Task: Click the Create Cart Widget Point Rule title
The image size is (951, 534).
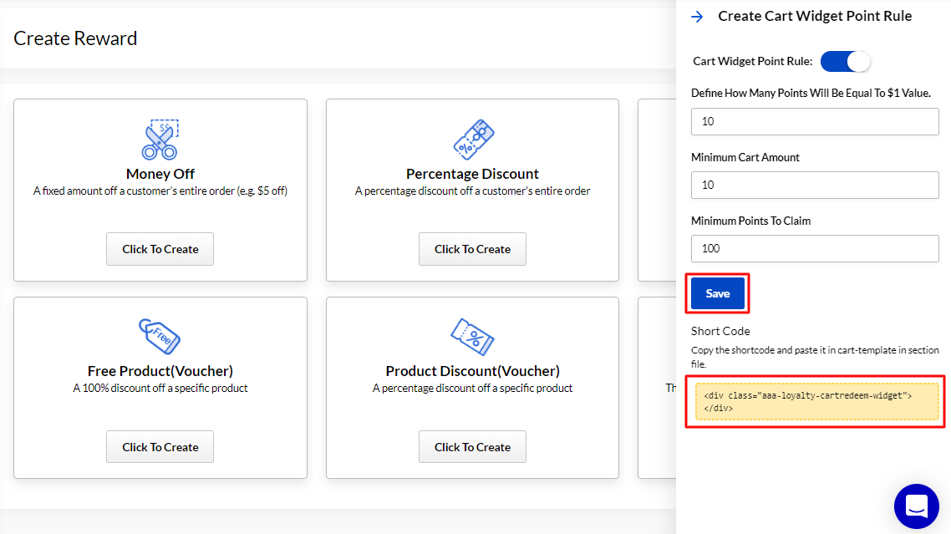Action: click(816, 16)
